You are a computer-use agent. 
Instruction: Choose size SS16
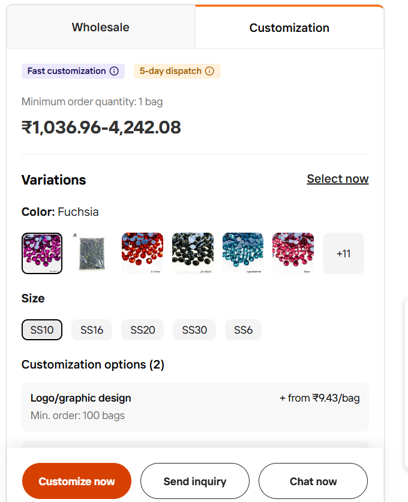(92, 330)
